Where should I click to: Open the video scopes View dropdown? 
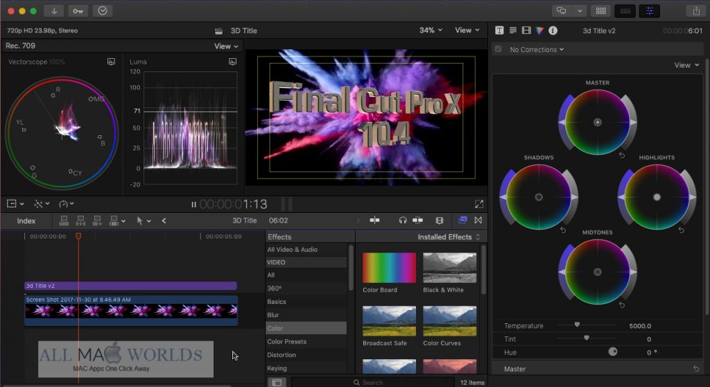tap(226, 46)
